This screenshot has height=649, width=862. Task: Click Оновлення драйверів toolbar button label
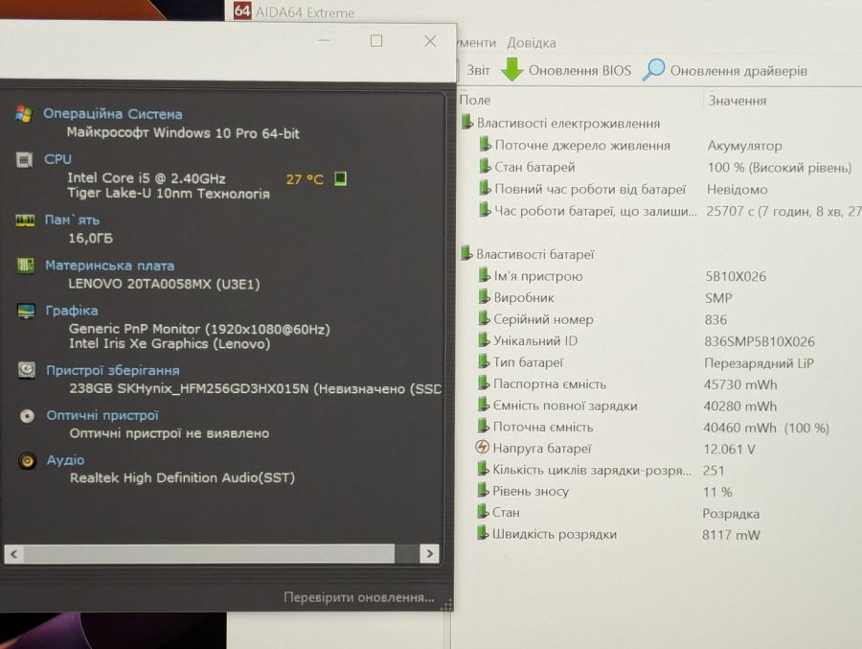pos(738,70)
